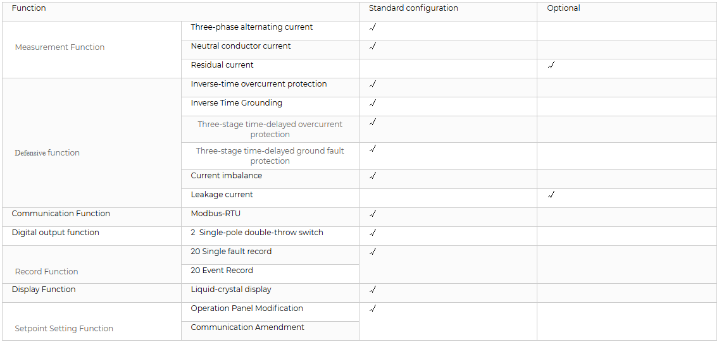The height and width of the screenshot is (342, 719).
Task: Click the checkmark for Current imbalance
Action: [372, 176]
